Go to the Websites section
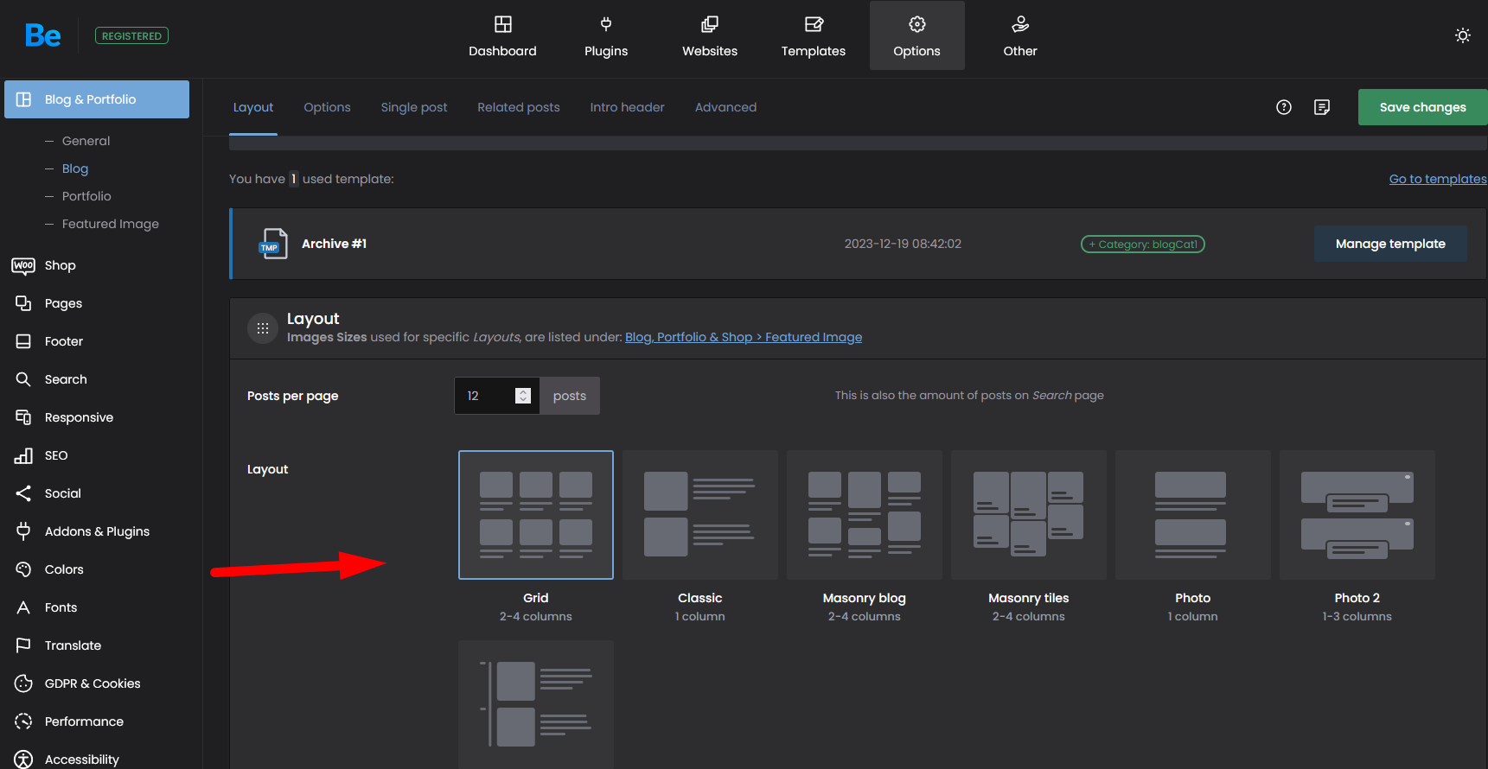The image size is (1488, 769). coord(710,36)
